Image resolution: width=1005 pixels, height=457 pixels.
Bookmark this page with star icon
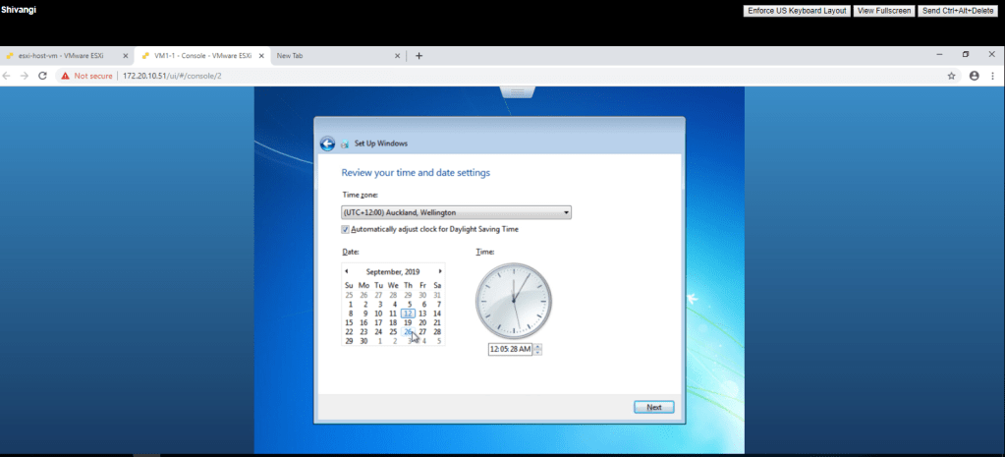click(x=951, y=76)
